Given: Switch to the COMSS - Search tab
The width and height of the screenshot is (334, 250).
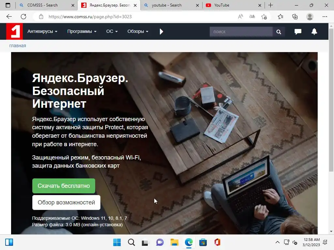Looking at the screenshot, I should click(x=47, y=5).
